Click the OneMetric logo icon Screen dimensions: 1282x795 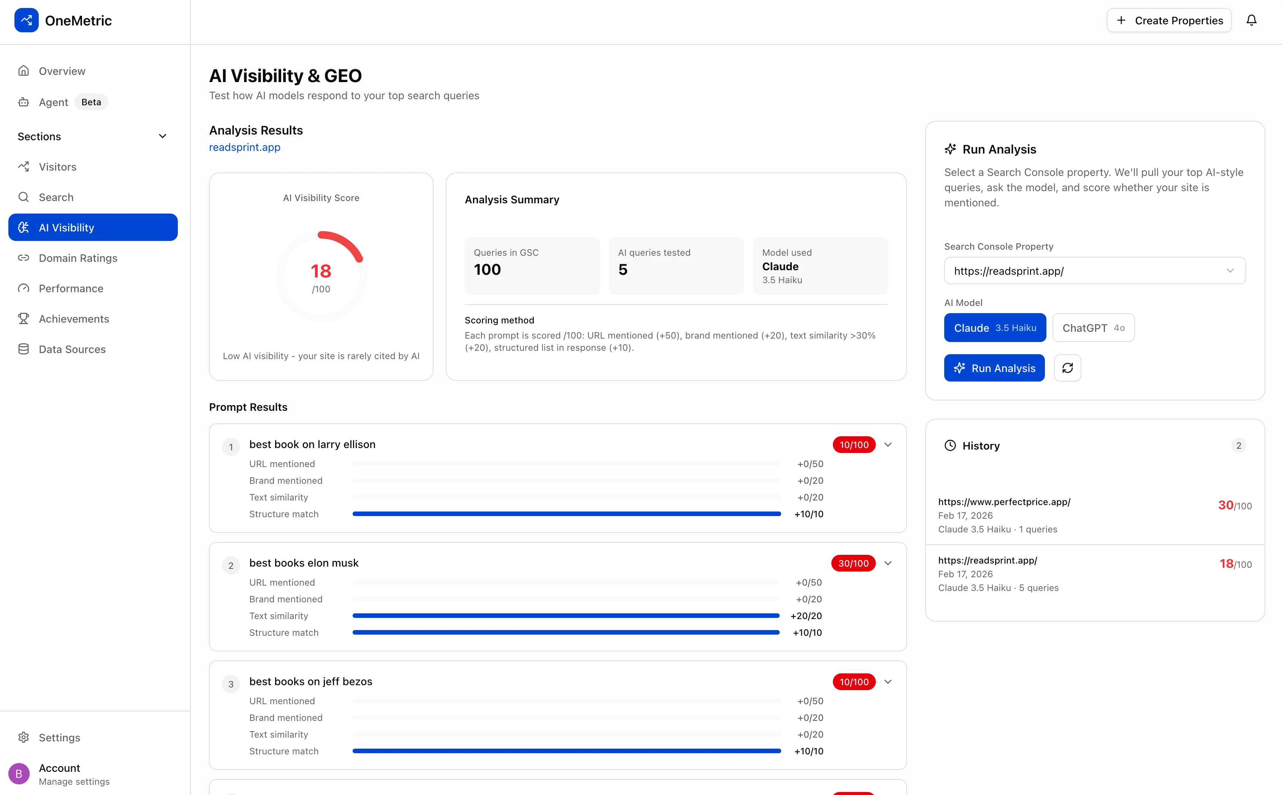point(26,20)
